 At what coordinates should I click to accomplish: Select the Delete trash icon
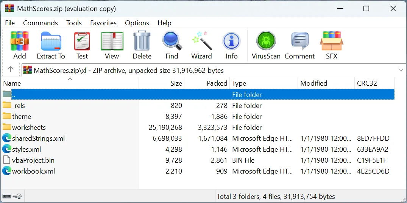coord(142,41)
